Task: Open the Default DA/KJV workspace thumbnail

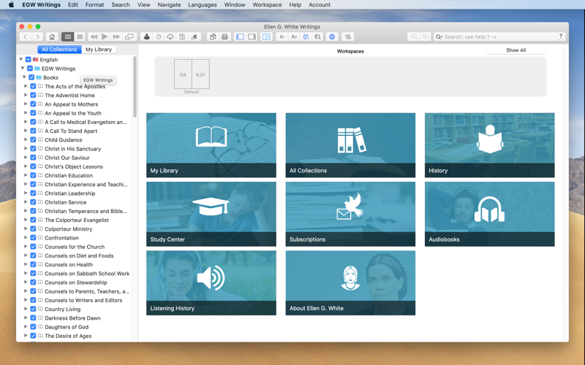Action: pyautogui.click(x=192, y=74)
